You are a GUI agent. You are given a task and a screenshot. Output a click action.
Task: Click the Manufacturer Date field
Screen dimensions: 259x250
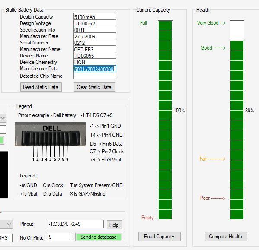click(x=95, y=36)
